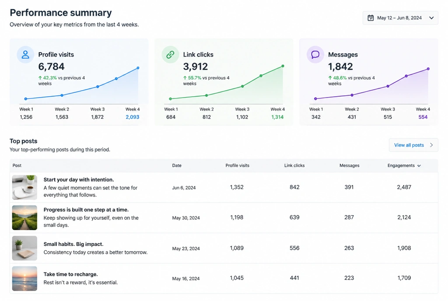Click Profile visits total 6,784
Screen dimensions: 448x301
tap(52, 66)
